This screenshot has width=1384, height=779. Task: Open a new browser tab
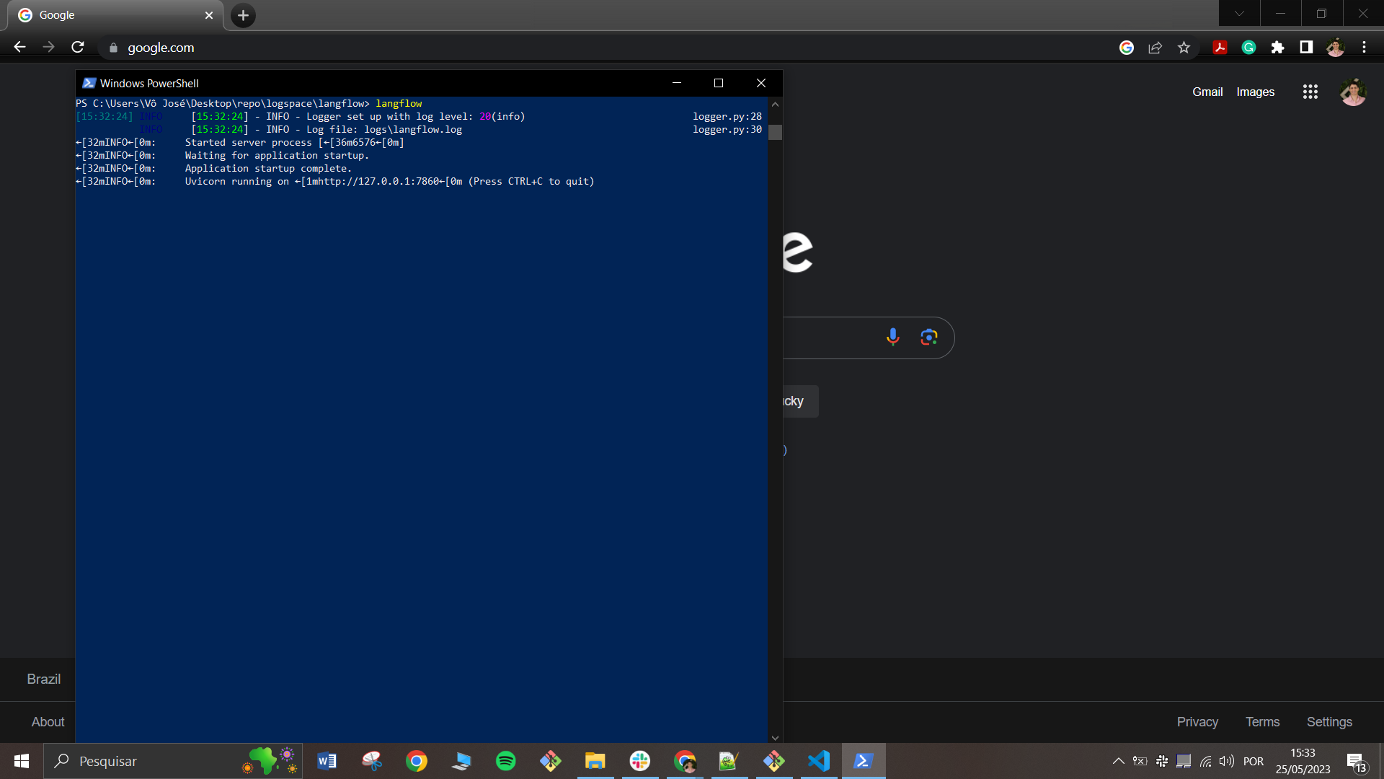pyautogui.click(x=243, y=15)
